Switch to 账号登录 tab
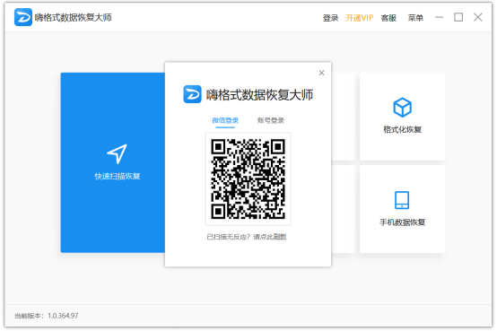The height and width of the screenshot is (331, 497). [x=271, y=120]
